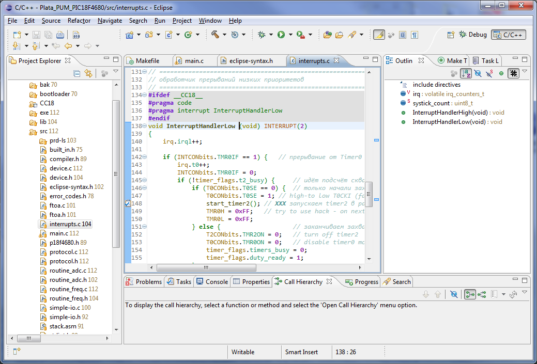Toggle Mark Occurrences highlighter button
Image resolution: width=537 pixels, height=364 pixels.
pyautogui.click(x=379, y=35)
